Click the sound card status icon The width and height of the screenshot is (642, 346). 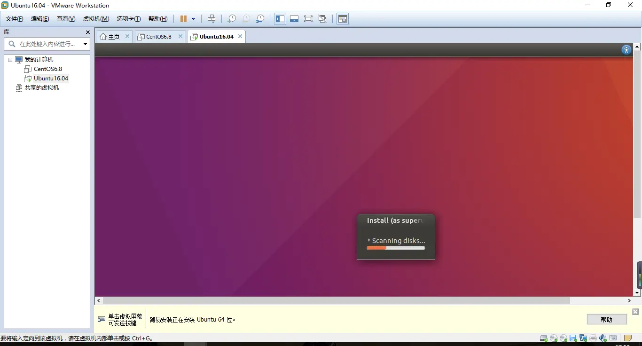point(603,338)
